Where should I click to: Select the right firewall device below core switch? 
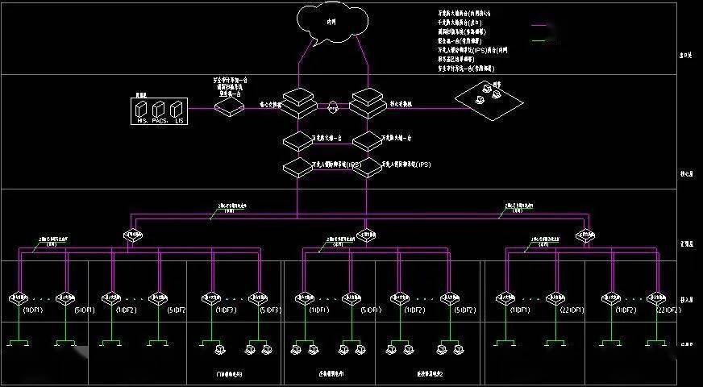[x=367, y=141]
